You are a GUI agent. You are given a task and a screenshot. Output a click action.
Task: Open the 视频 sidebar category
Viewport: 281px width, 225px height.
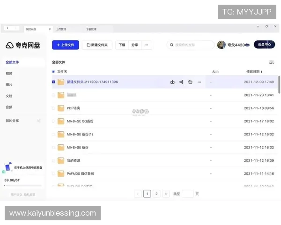(9, 74)
